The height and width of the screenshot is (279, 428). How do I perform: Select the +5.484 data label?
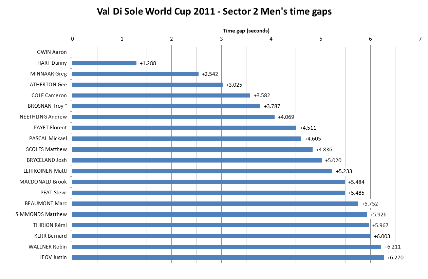click(356, 182)
